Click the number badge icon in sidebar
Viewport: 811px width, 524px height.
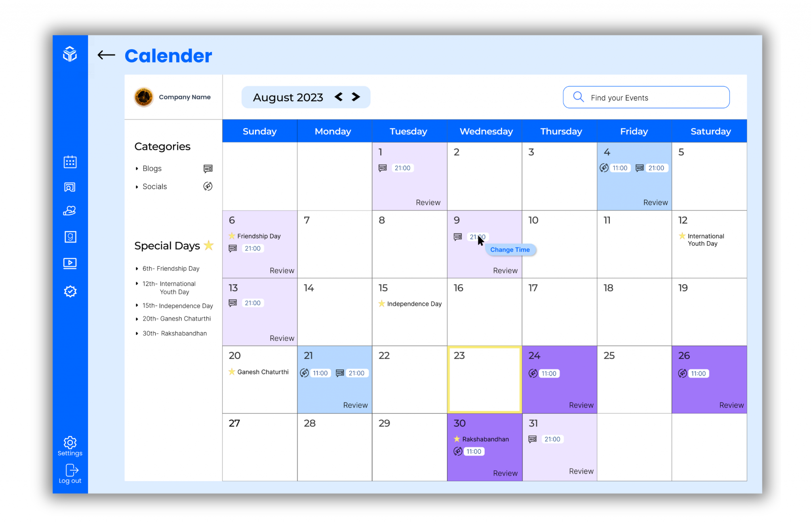pyautogui.click(x=70, y=237)
